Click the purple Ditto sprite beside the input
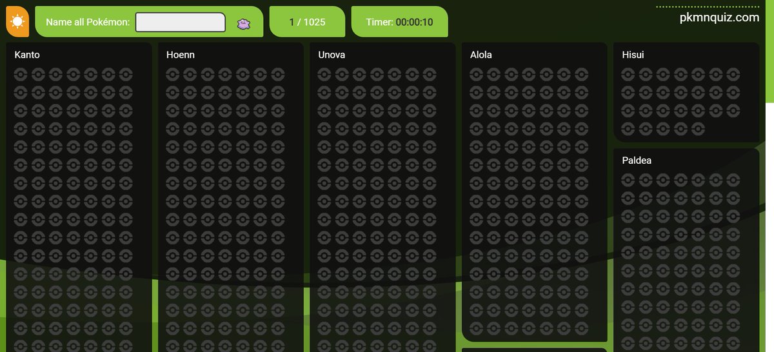The width and height of the screenshot is (774, 352). pos(244,23)
